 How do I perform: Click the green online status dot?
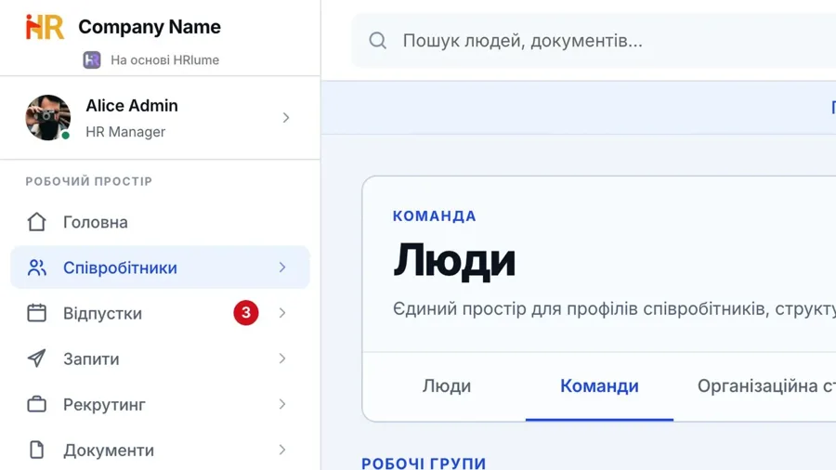point(66,136)
